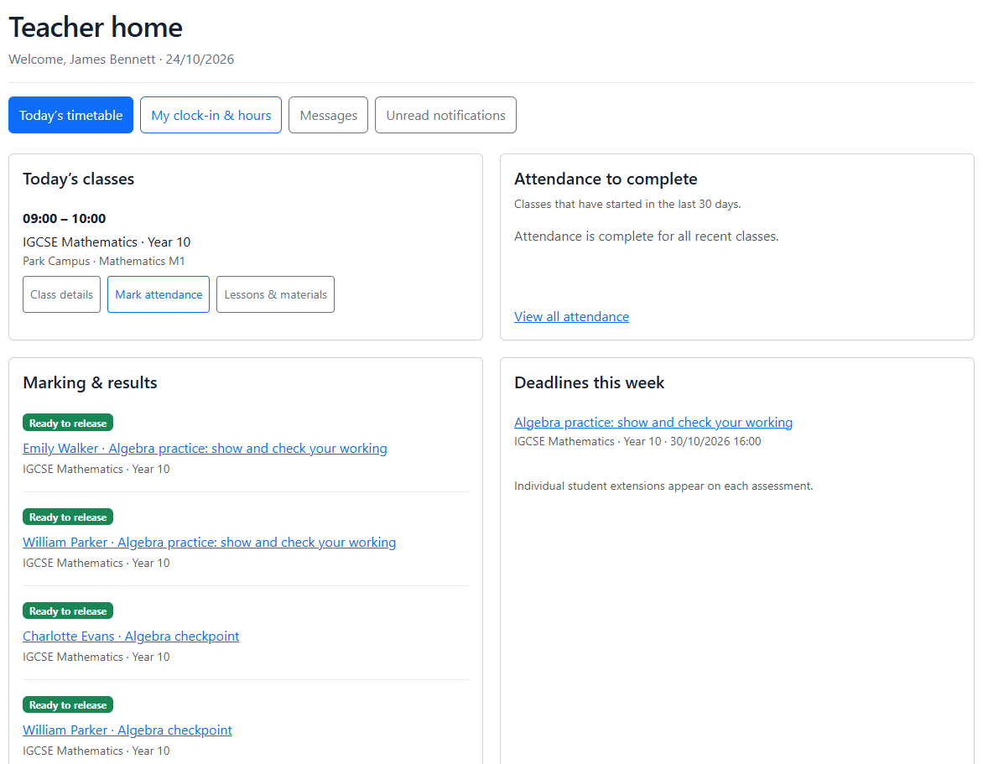983x764 pixels.
Task: Click the Deadlines this week heading
Action: 590,383
